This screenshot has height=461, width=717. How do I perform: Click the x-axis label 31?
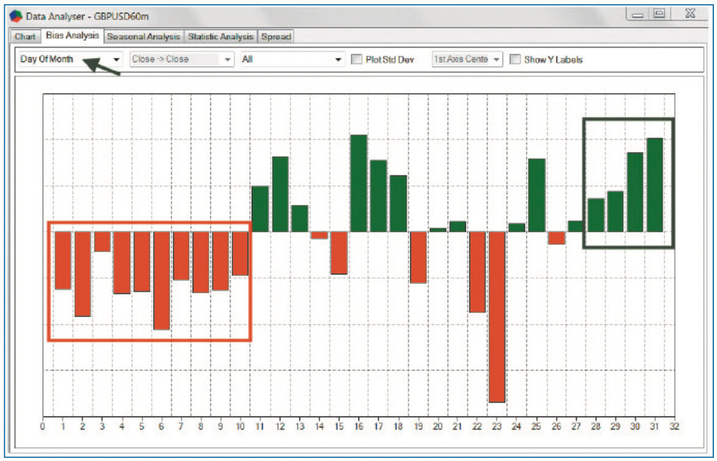(654, 427)
